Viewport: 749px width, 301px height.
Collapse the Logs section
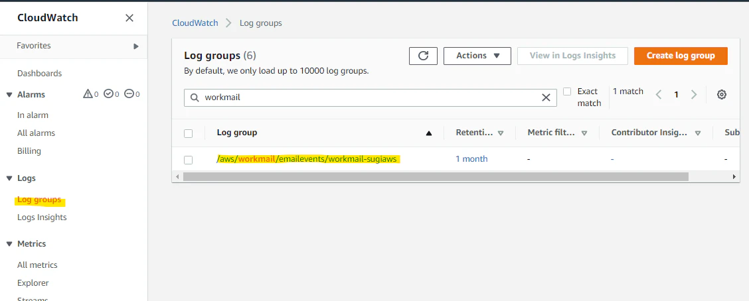[x=9, y=178]
